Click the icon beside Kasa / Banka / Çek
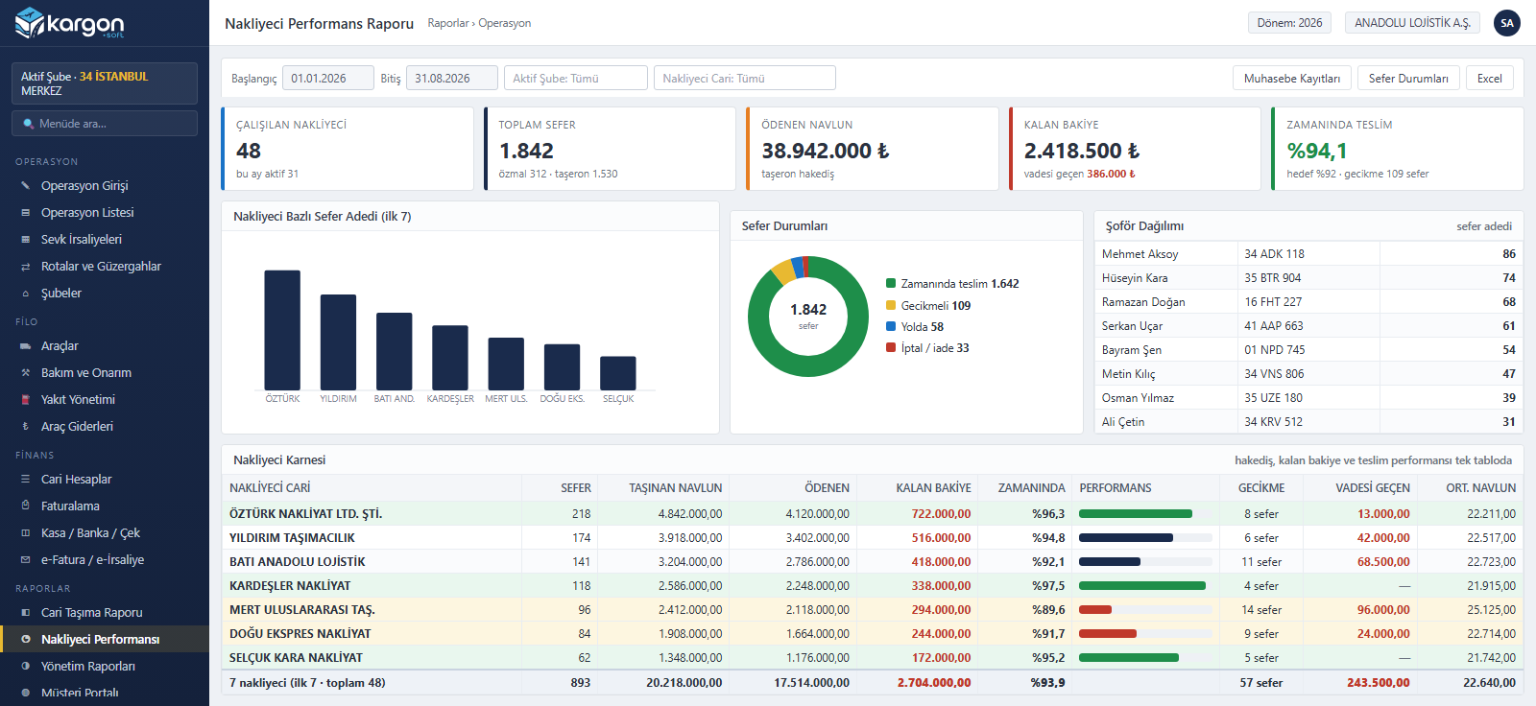1536x706 pixels. (x=26, y=533)
